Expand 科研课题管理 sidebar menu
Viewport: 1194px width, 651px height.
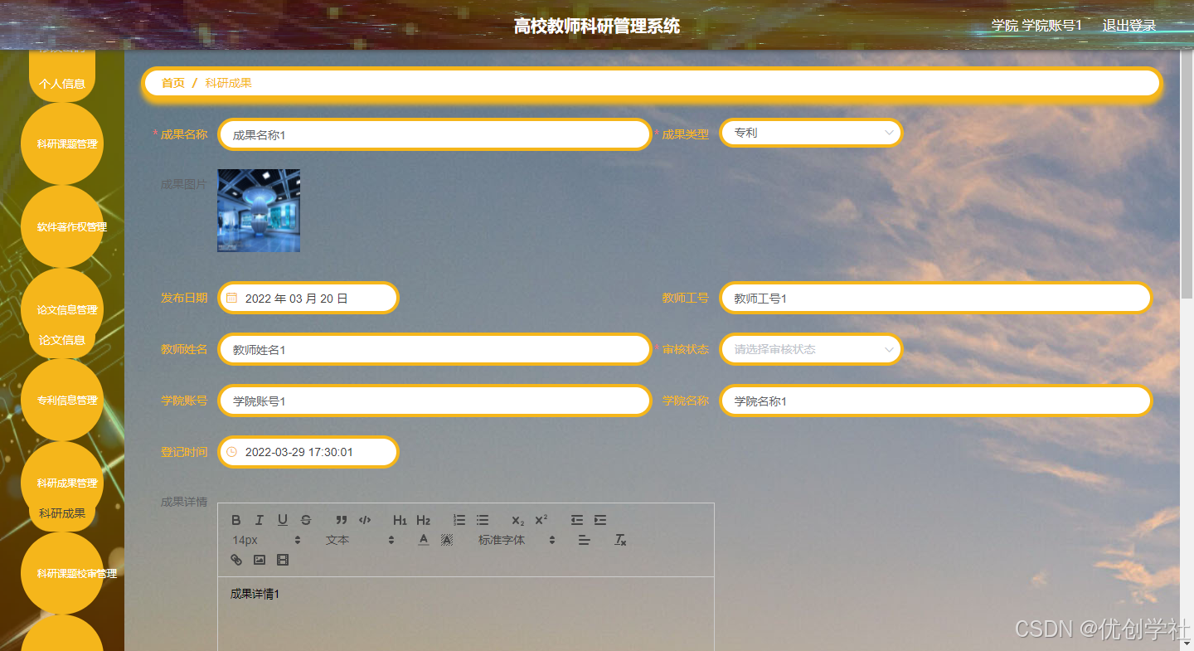tap(62, 143)
